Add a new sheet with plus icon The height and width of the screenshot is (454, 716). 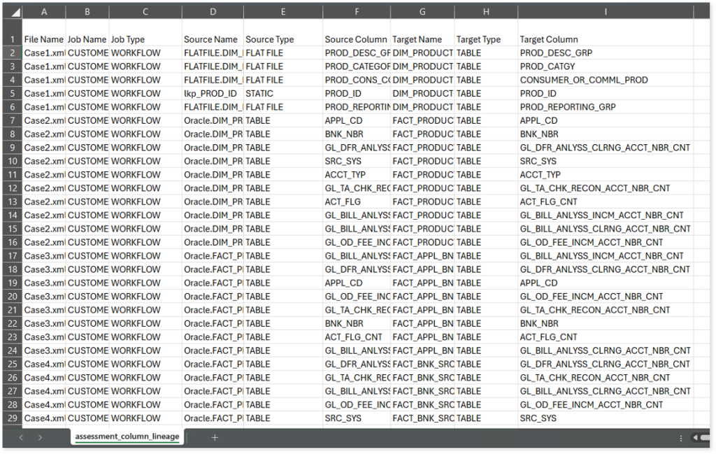pos(215,437)
